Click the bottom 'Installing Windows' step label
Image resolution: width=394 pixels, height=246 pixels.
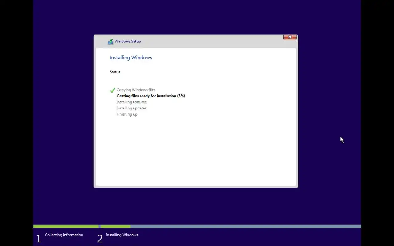(122, 235)
